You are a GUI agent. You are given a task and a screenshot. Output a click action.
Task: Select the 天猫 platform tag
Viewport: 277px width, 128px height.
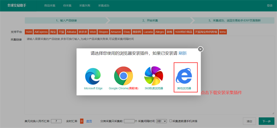pos(62,32)
